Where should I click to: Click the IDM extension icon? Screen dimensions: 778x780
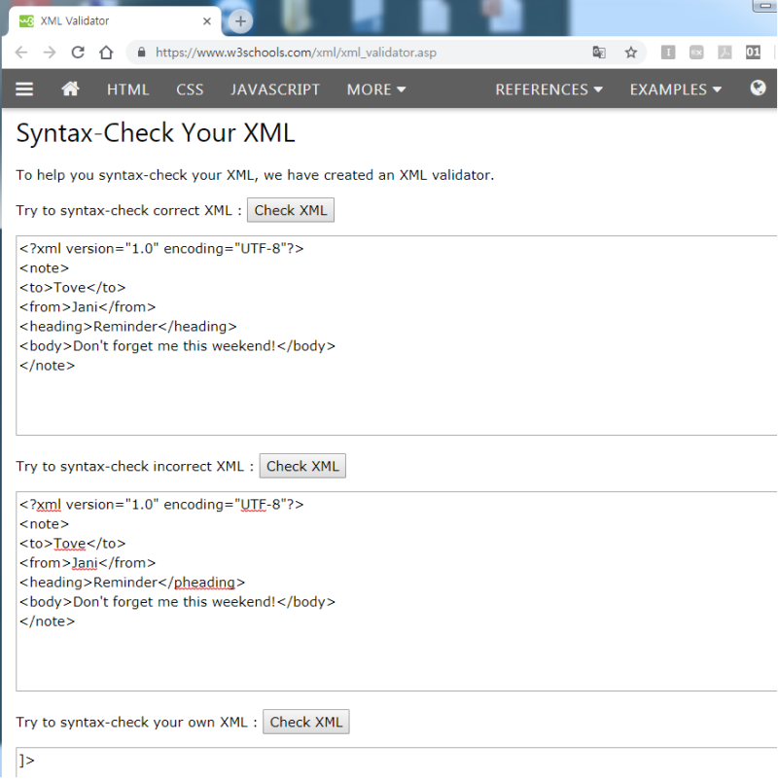[668, 53]
